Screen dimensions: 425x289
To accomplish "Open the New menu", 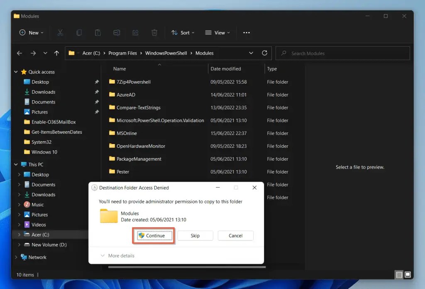I will tap(31, 33).
